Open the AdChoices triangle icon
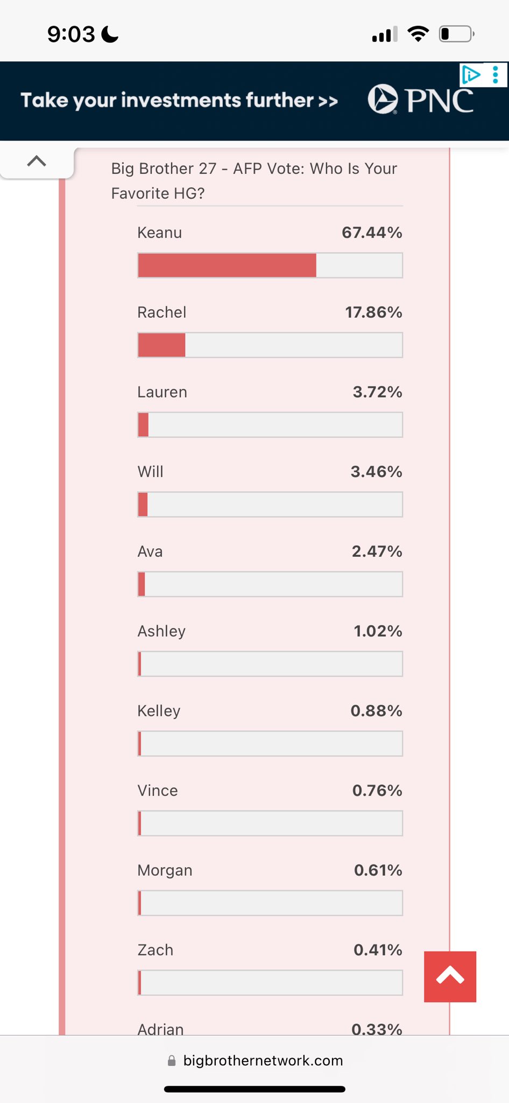Screen dimensions: 509x1103 coord(471,74)
